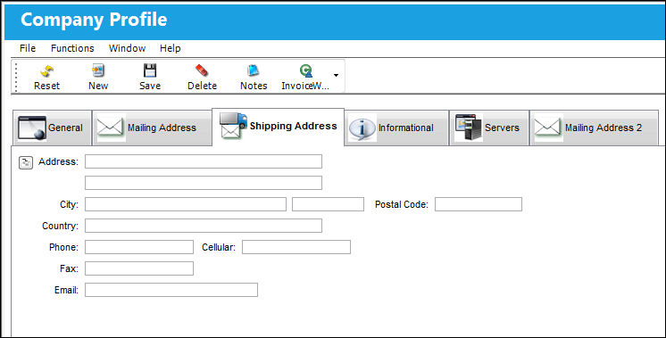
Task: Click into the Cellular field
Action: [x=296, y=247]
